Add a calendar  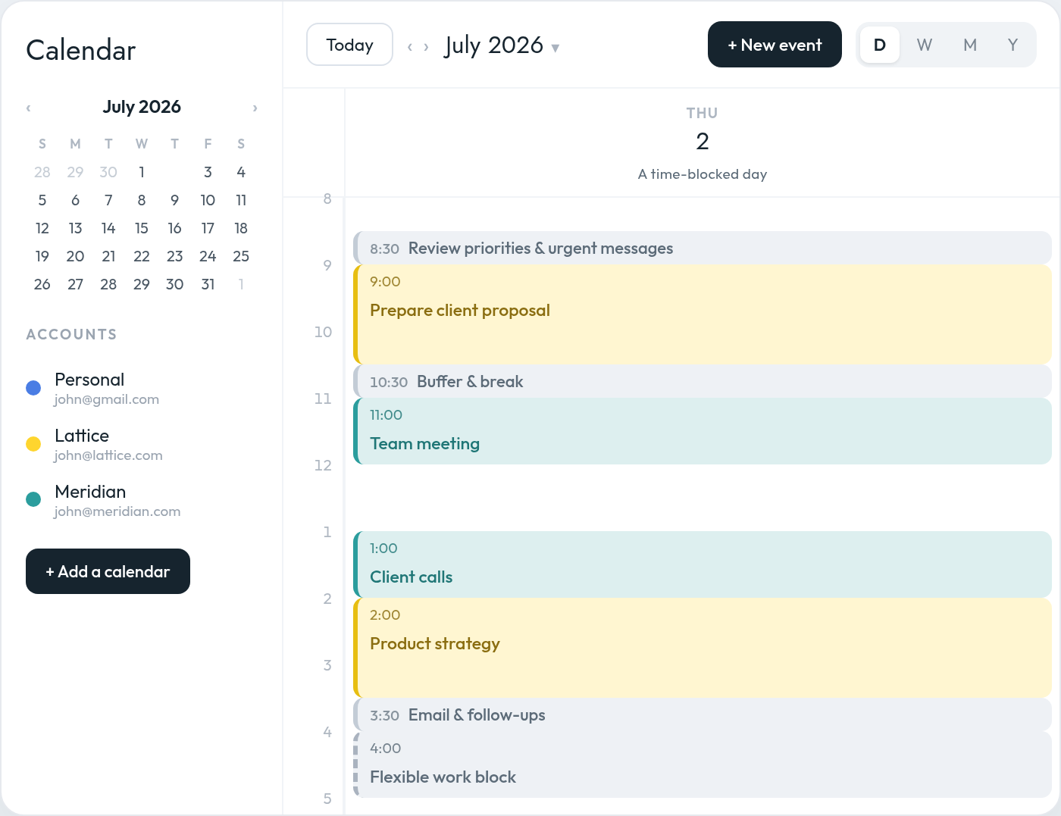(108, 571)
